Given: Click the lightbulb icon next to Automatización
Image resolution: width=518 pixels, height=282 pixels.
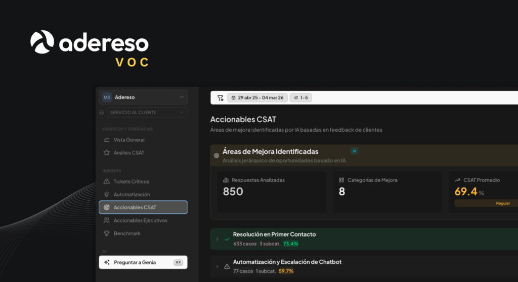Looking at the screenshot, I should [106, 195].
